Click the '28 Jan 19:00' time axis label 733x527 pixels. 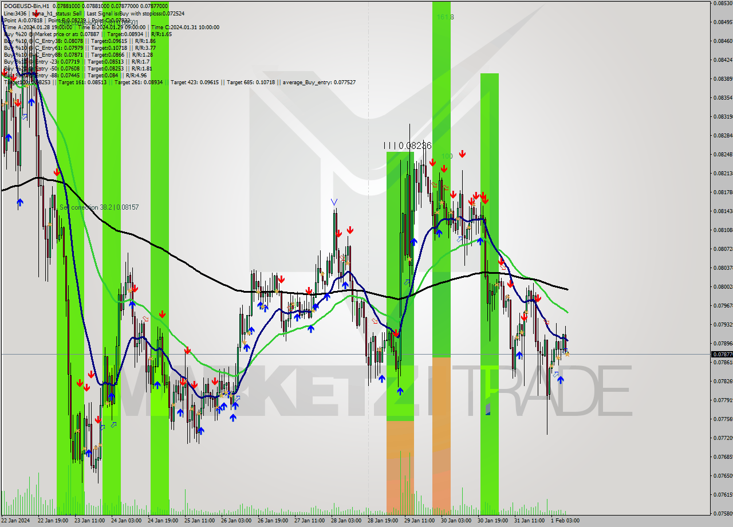[383, 521]
